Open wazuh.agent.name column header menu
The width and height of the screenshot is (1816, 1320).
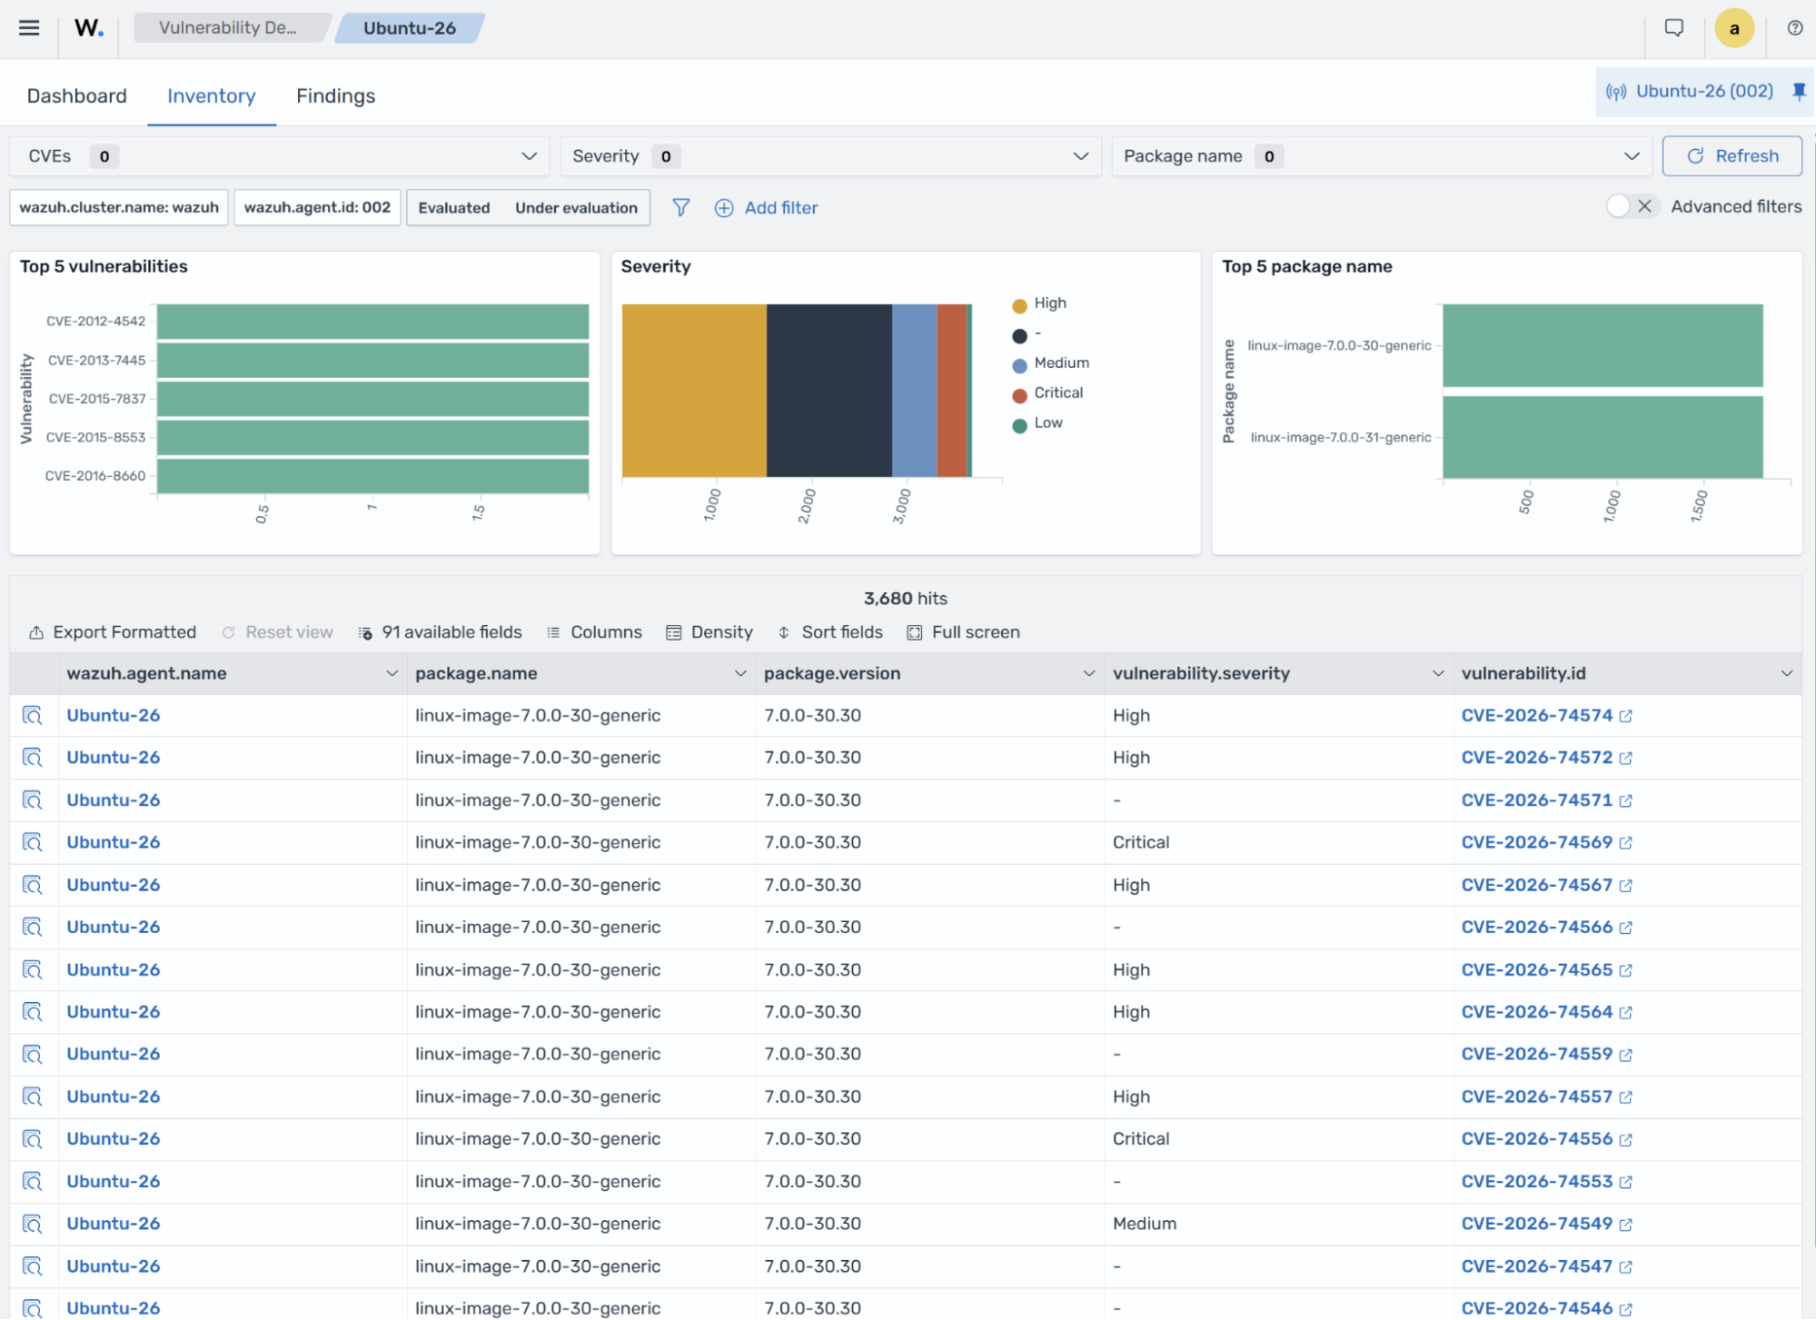392,674
